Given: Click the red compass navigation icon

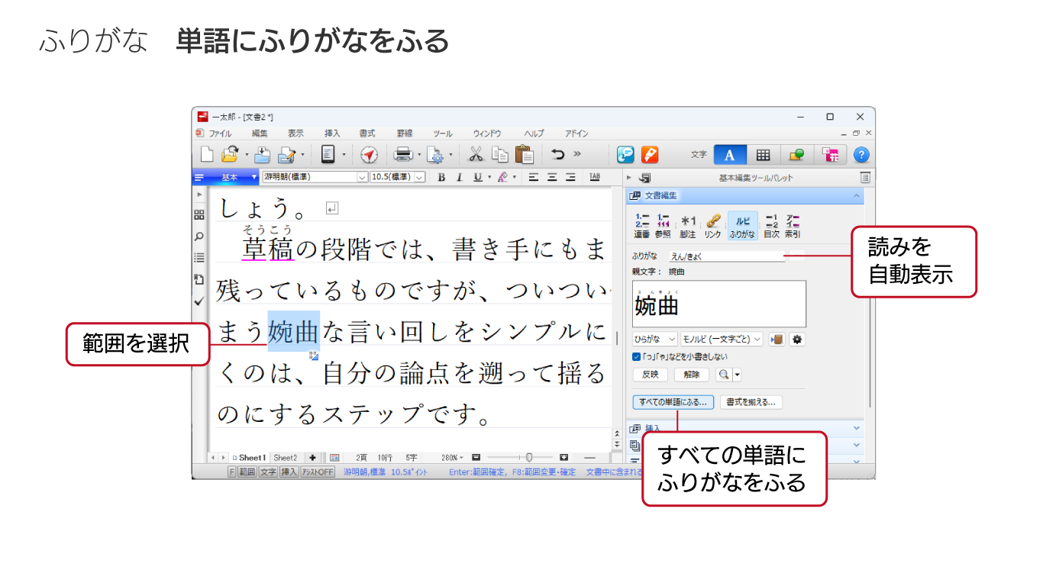Looking at the screenshot, I should pyautogui.click(x=369, y=155).
